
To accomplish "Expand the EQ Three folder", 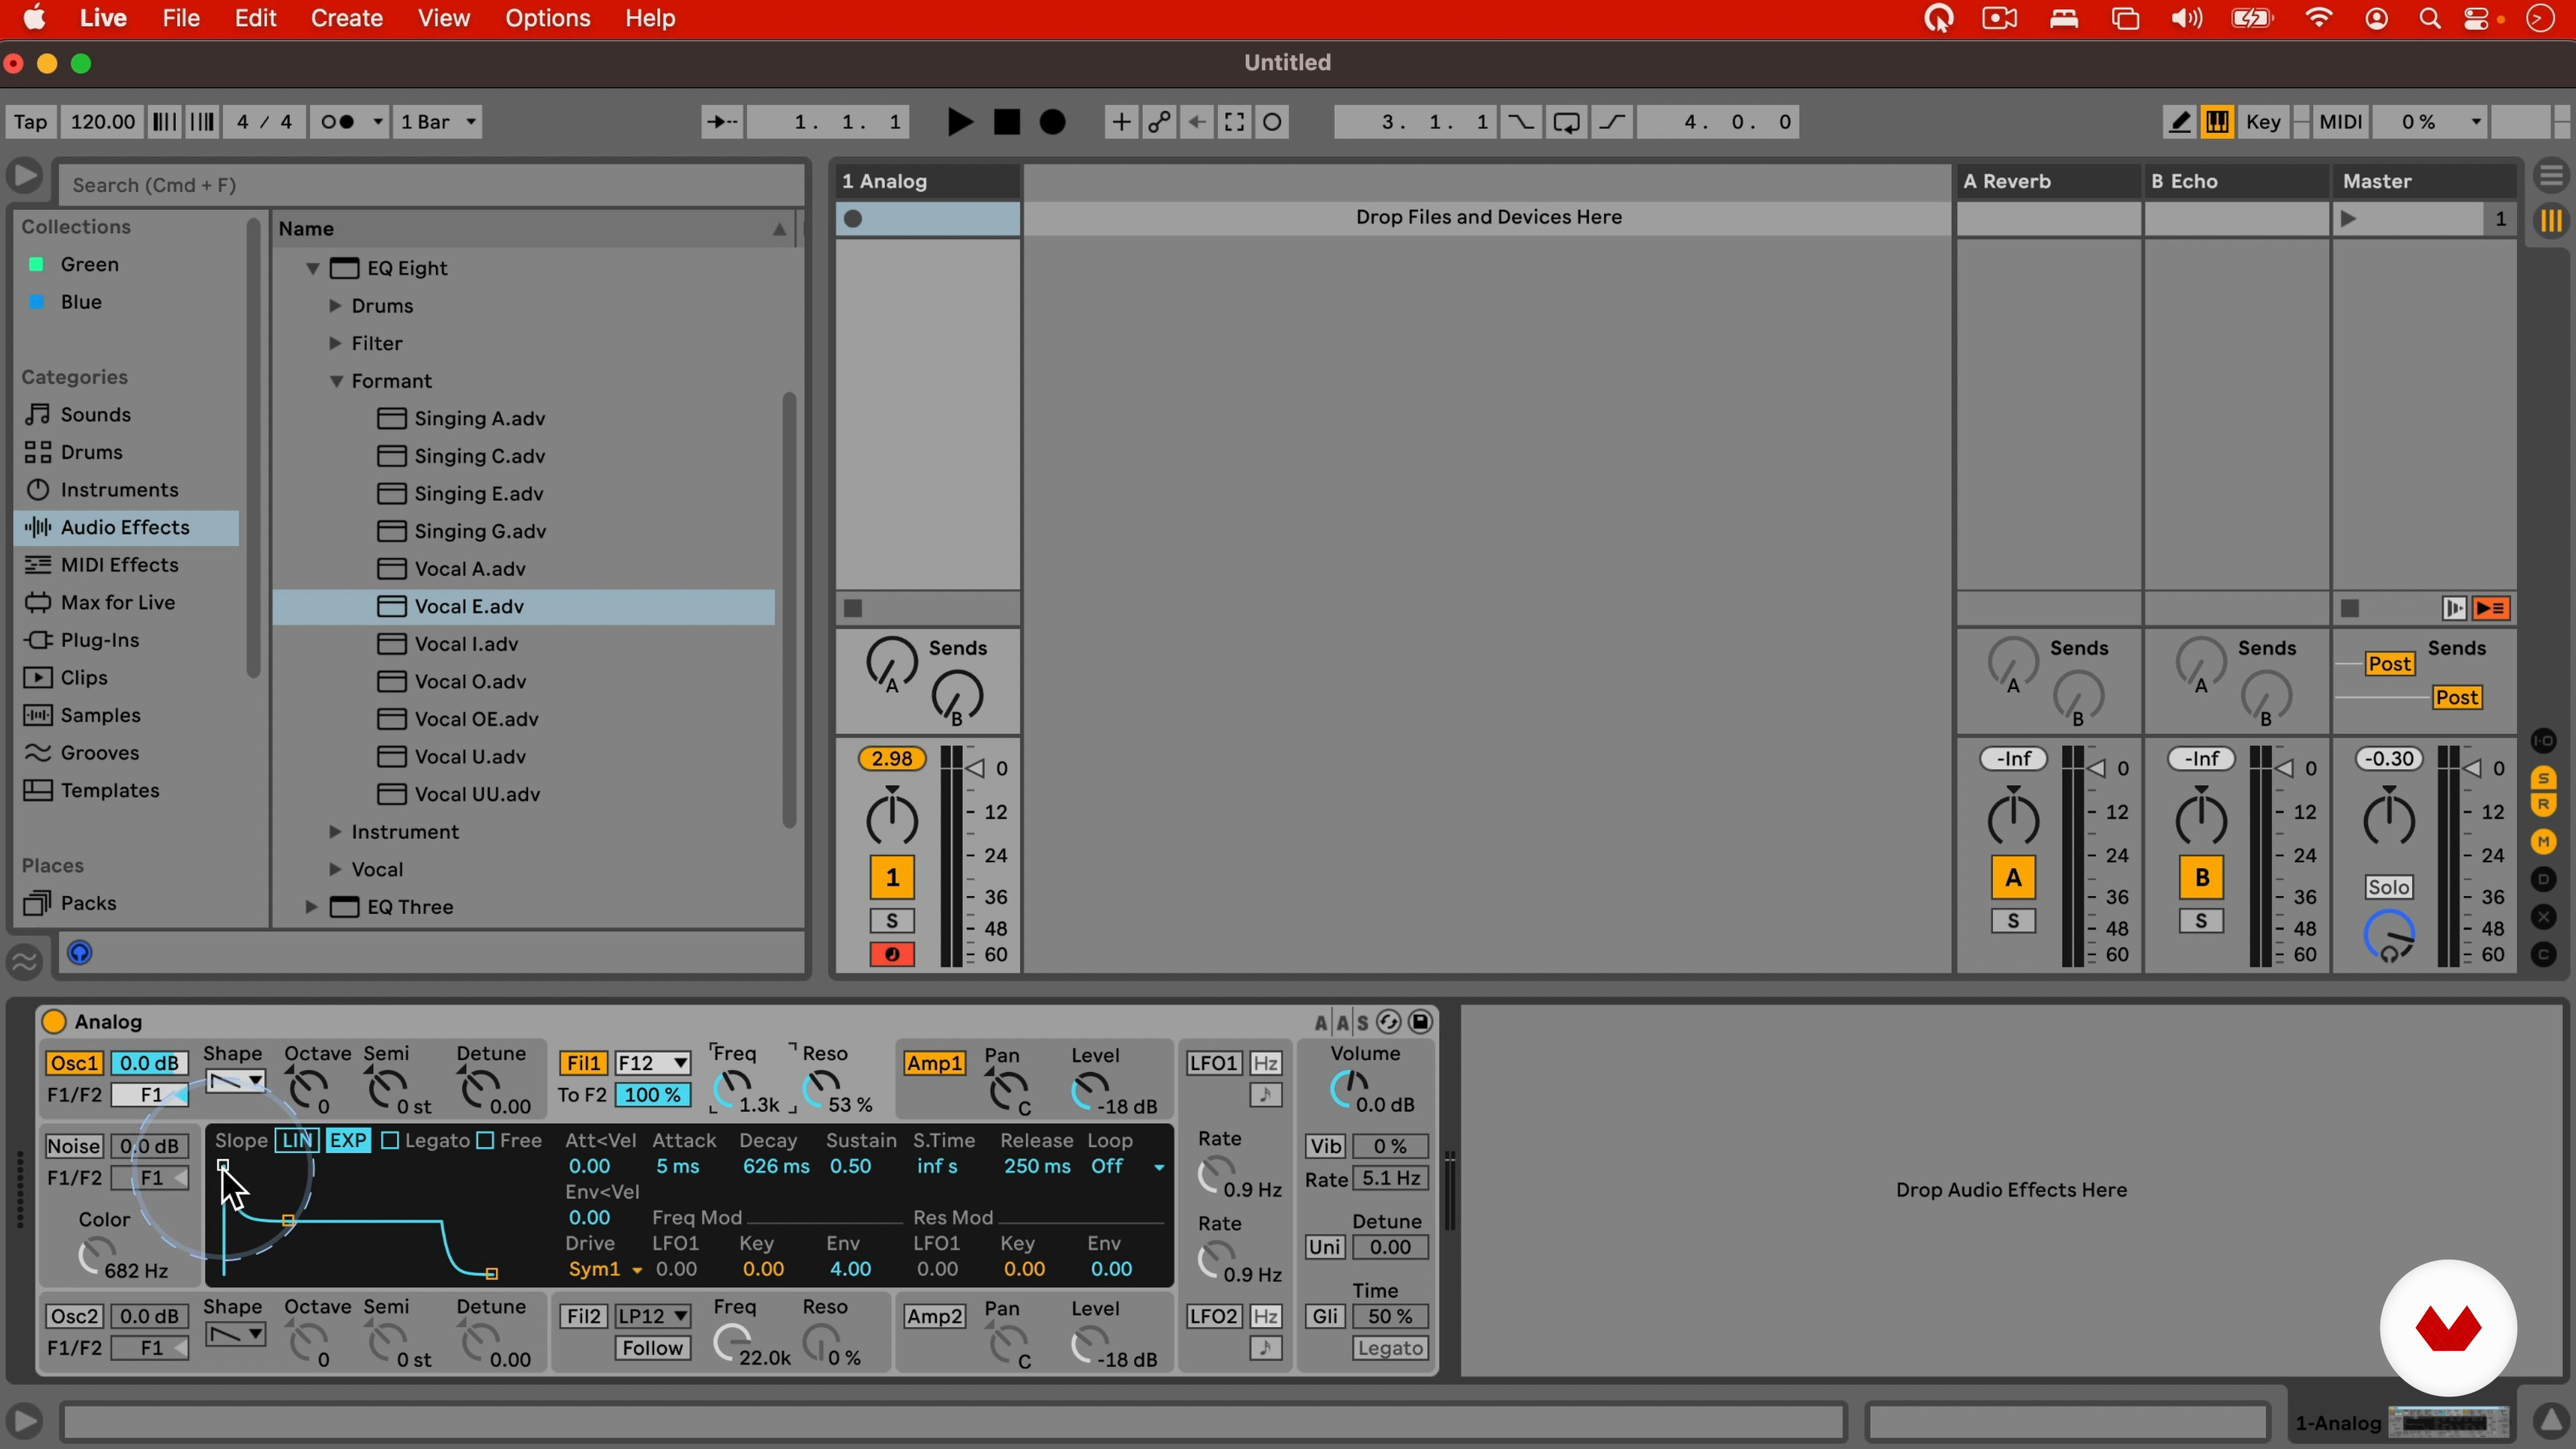I will [x=311, y=907].
